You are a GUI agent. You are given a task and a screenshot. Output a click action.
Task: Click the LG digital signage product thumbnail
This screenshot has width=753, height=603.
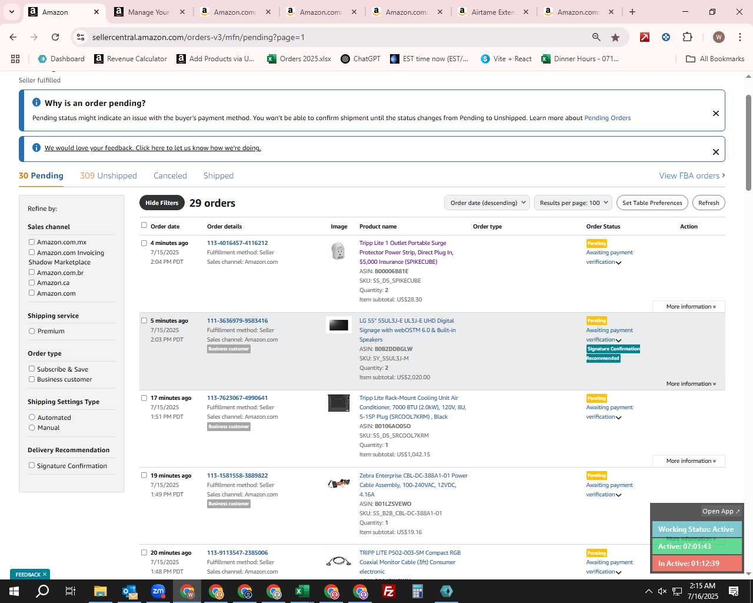point(339,325)
